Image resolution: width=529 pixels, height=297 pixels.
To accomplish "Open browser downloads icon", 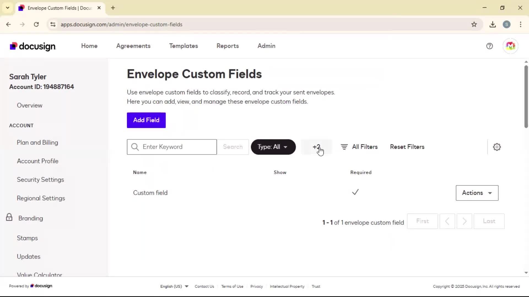I will pos(493,24).
